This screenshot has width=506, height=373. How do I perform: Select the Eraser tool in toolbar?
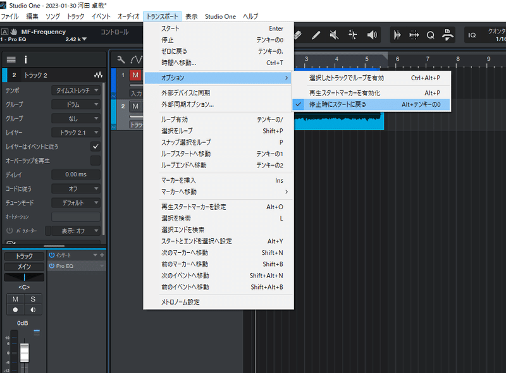coord(298,35)
